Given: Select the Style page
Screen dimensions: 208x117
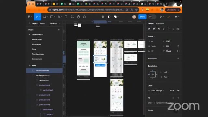Looking at the screenshot, I should point(34,49).
